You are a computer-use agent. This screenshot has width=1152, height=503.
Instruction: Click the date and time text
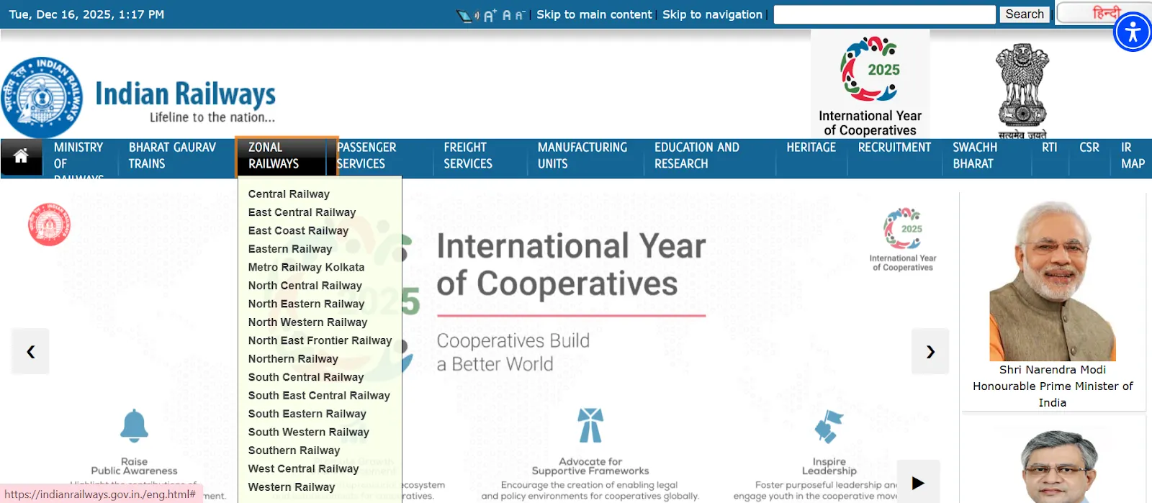86,14
